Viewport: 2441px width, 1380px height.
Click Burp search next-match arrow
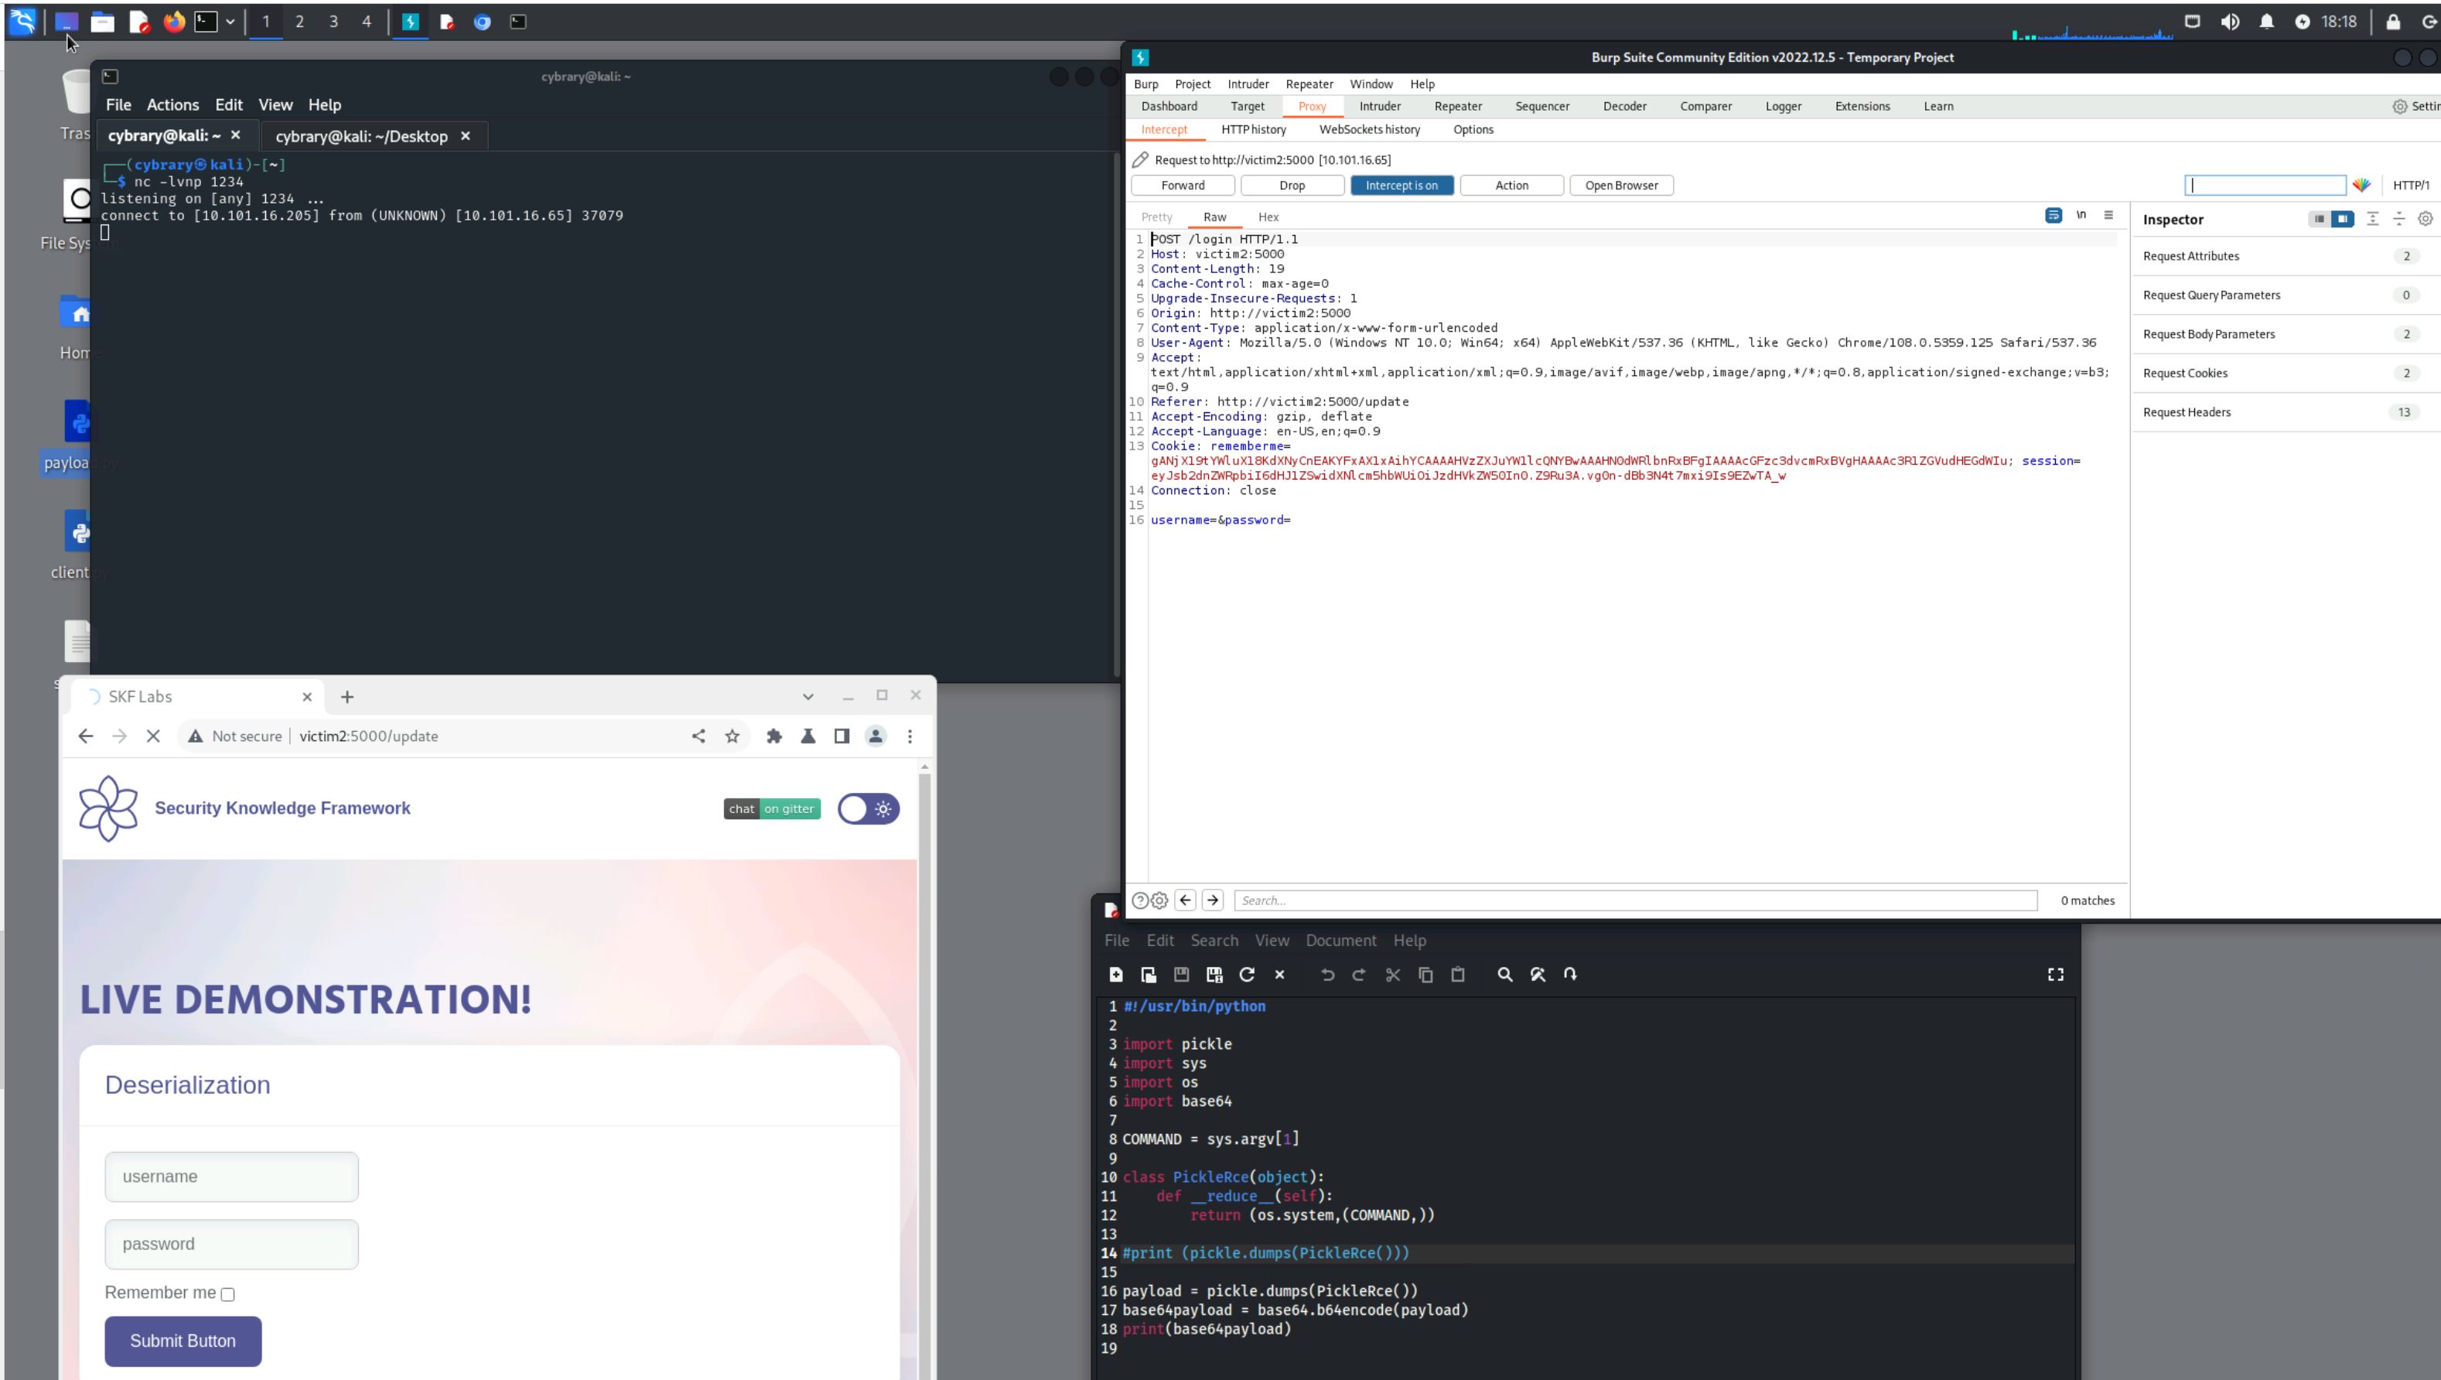(1213, 900)
